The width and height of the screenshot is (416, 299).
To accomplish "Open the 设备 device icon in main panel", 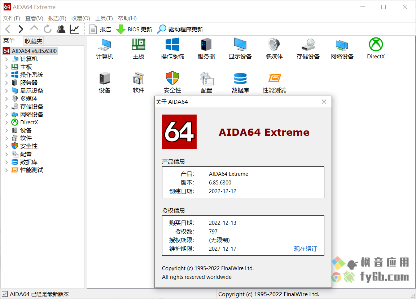I will click(105, 82).
